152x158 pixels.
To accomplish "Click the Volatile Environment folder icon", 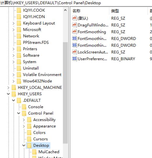I will [x=19, y=75].
